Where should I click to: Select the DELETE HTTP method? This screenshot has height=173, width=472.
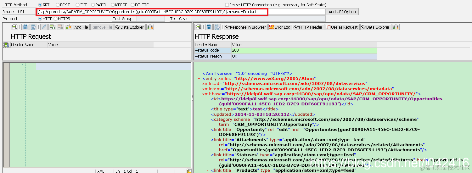(132, 5)
